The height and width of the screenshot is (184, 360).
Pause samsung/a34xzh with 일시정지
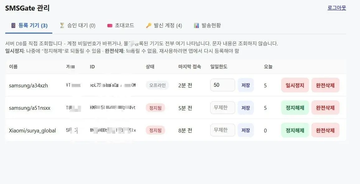point(295,85)
